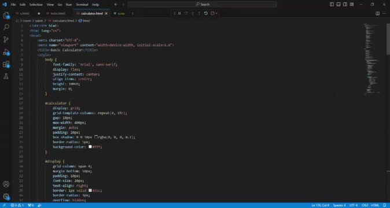Restart the debug session
Image resolution: width=390 pixels, height=208 pixels.
205,13
